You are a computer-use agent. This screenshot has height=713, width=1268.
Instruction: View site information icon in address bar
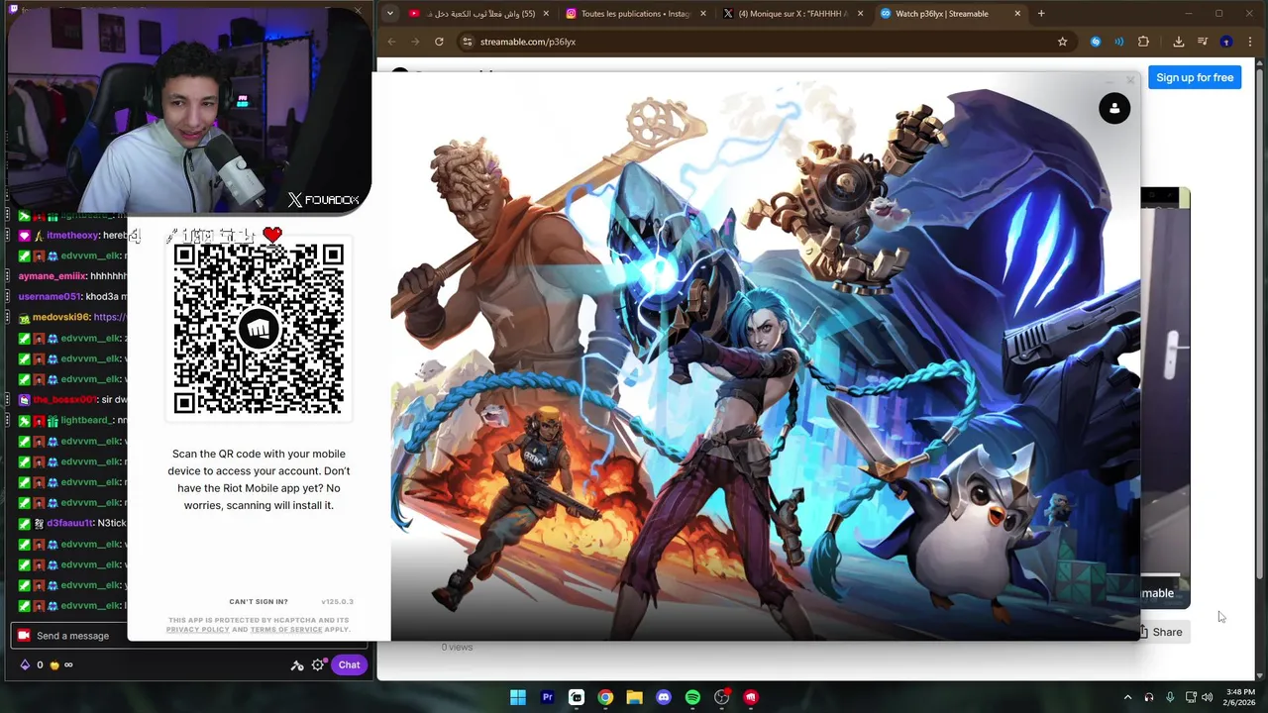pyautogui.click(x=468, y=42)
